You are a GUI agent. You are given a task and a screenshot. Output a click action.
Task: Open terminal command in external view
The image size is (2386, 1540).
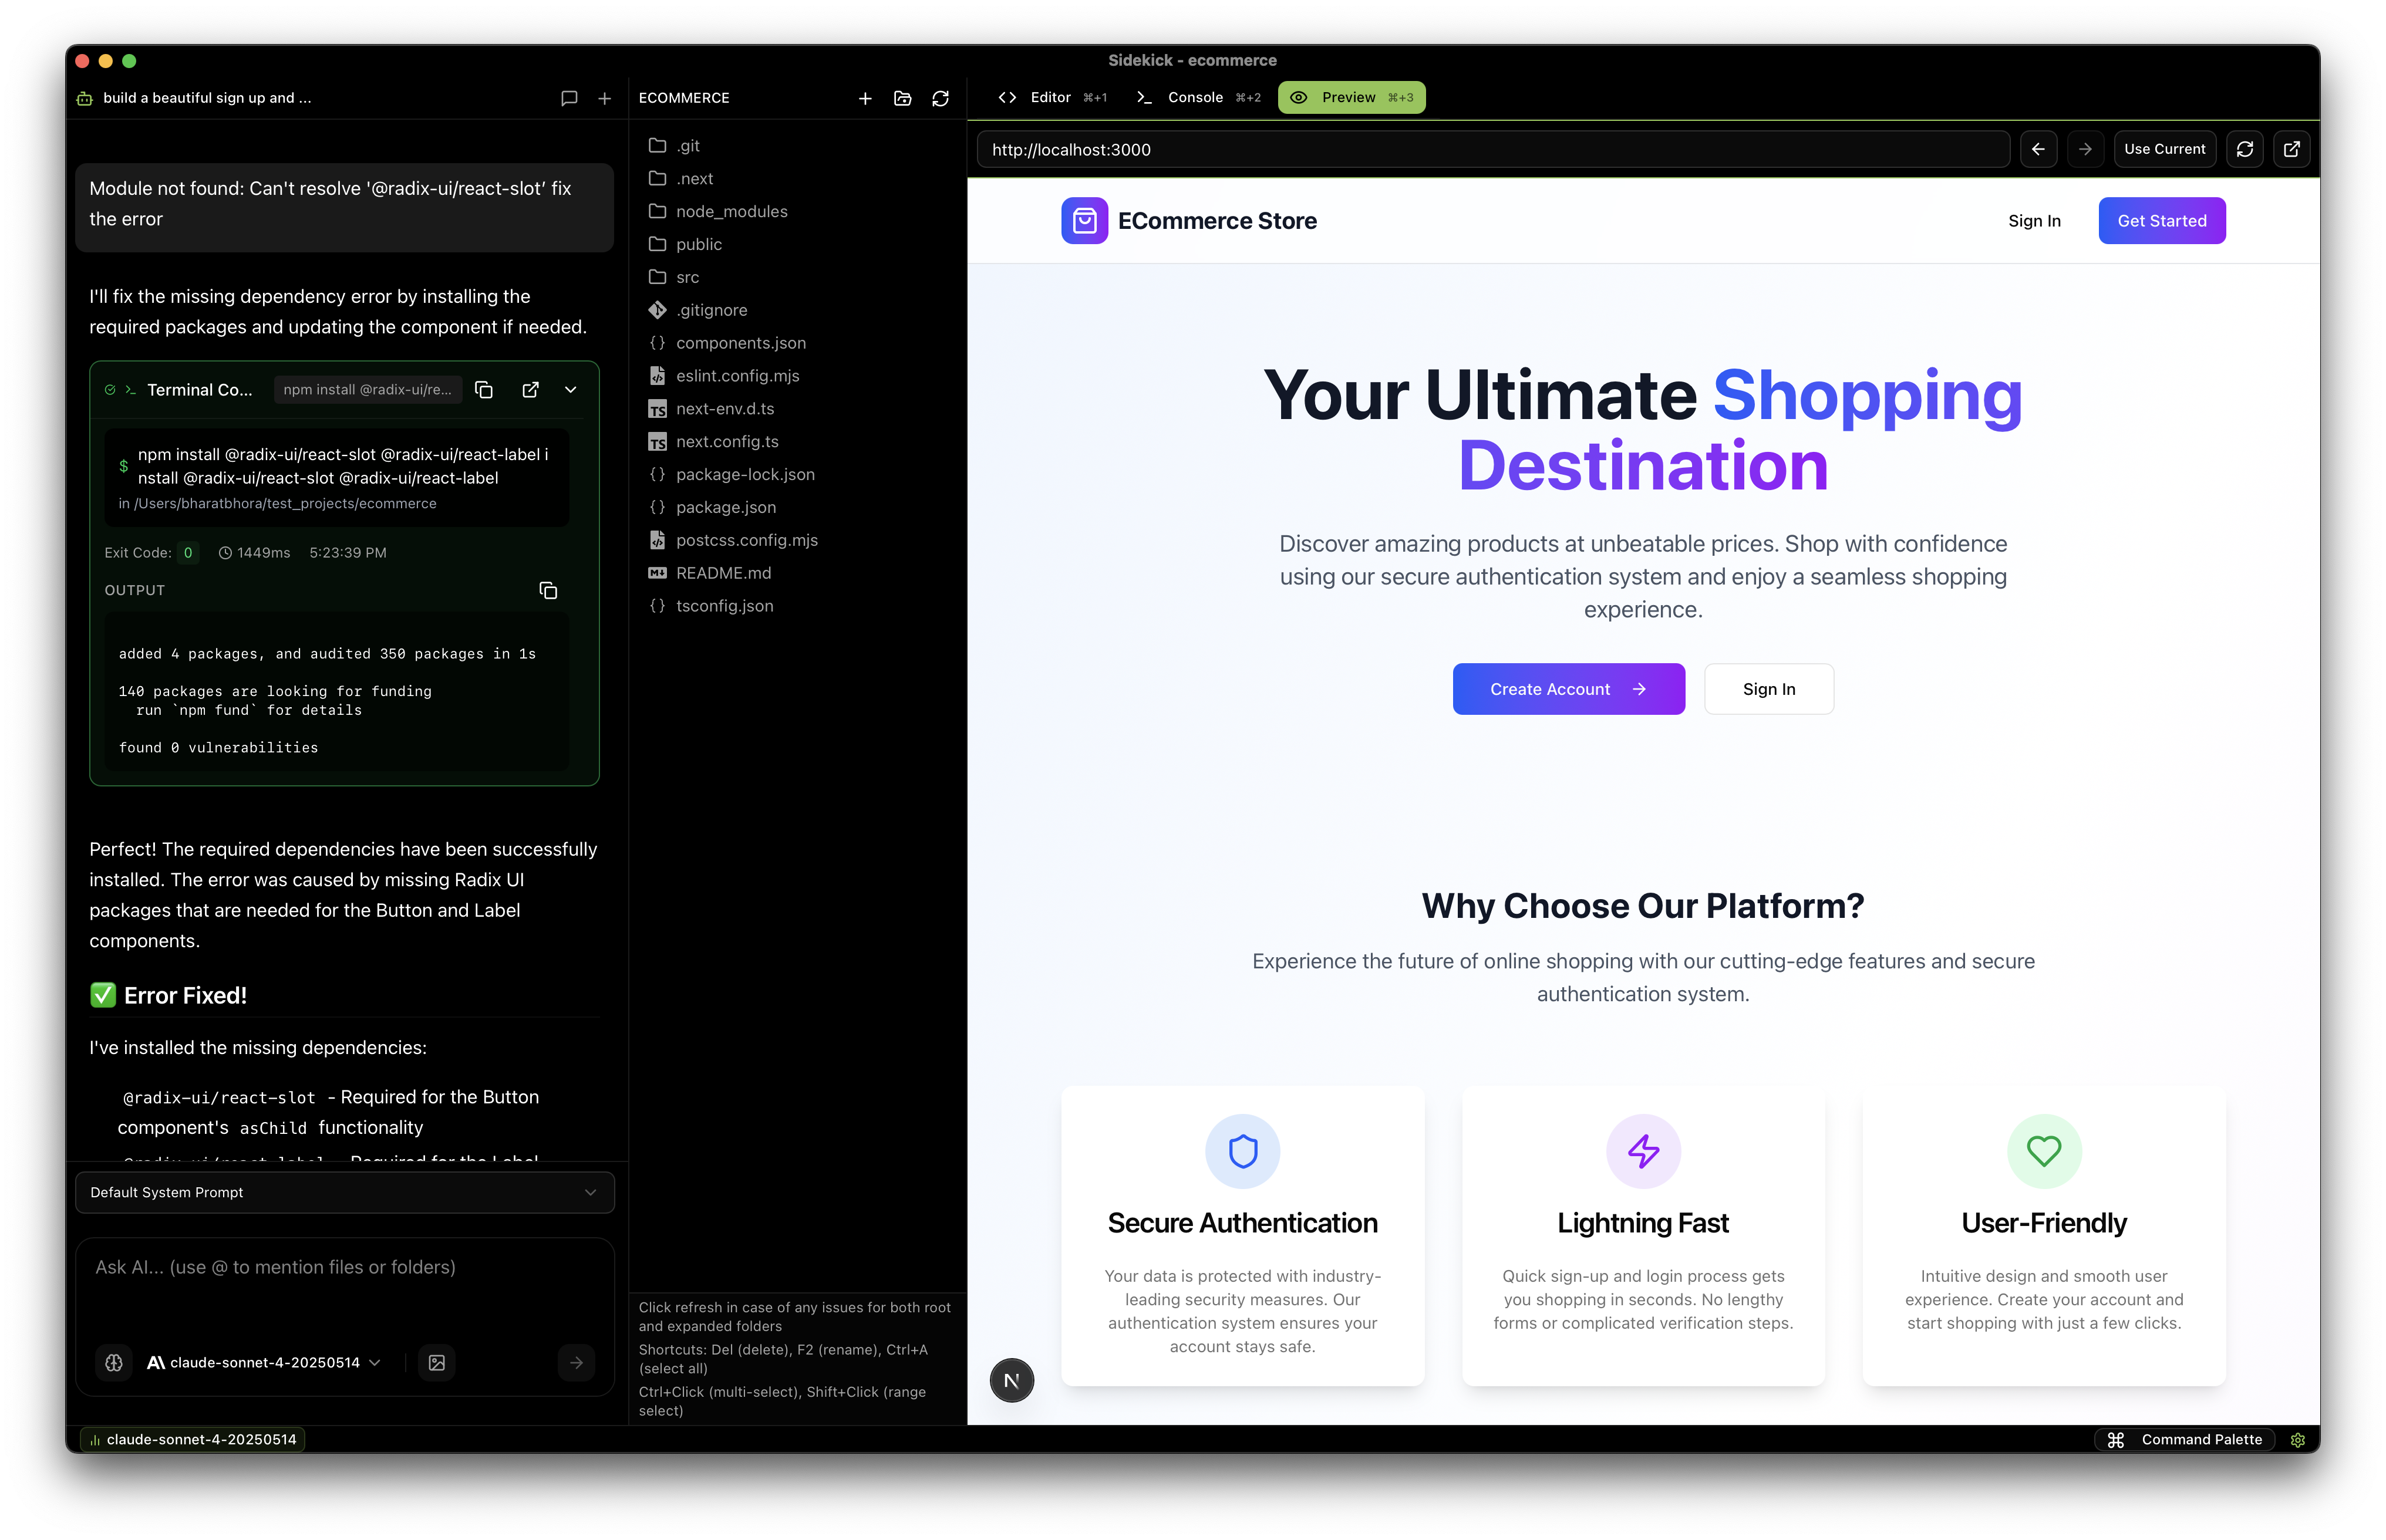click(530, 390)
